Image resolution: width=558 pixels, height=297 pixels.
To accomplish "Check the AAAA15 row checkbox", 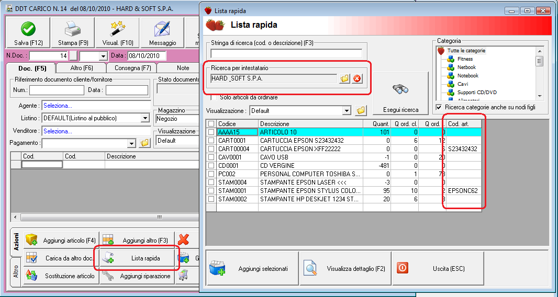I will (x=211, y=132).
